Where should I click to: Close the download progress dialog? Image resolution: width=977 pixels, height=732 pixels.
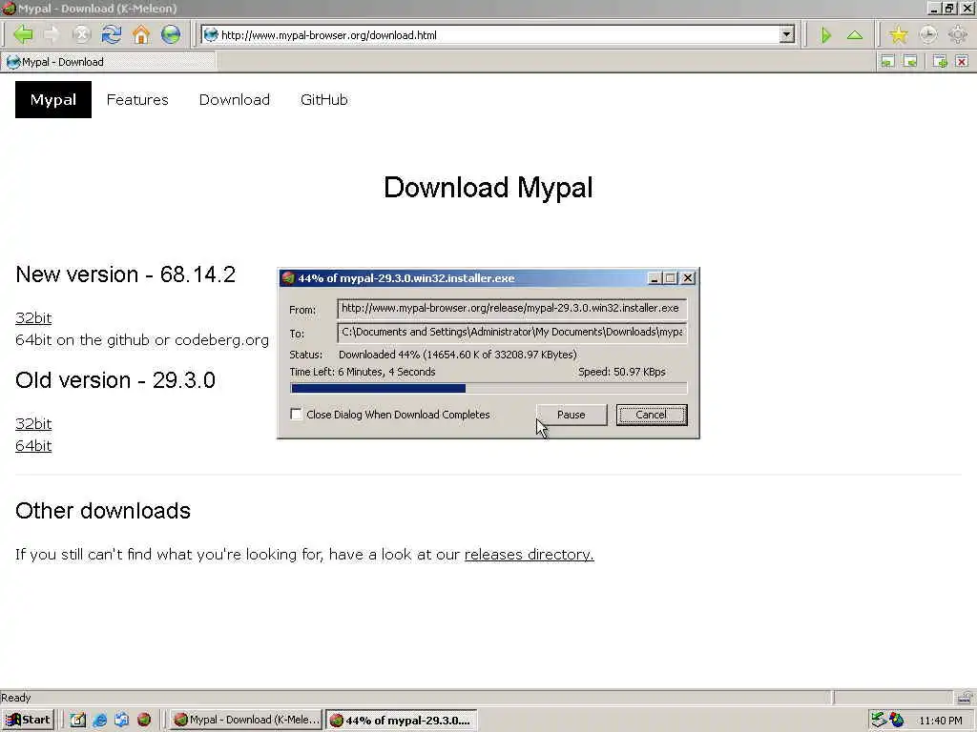coord(688,278)
